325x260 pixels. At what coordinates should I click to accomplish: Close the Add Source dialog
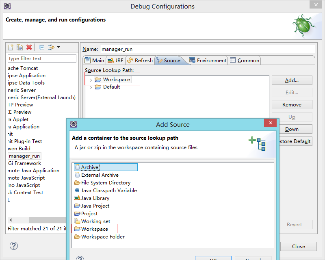coord(270,123)
